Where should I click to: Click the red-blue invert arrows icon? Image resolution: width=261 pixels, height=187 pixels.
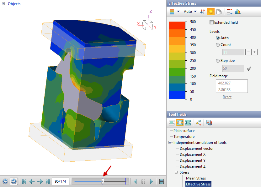[x=203, y=12]
